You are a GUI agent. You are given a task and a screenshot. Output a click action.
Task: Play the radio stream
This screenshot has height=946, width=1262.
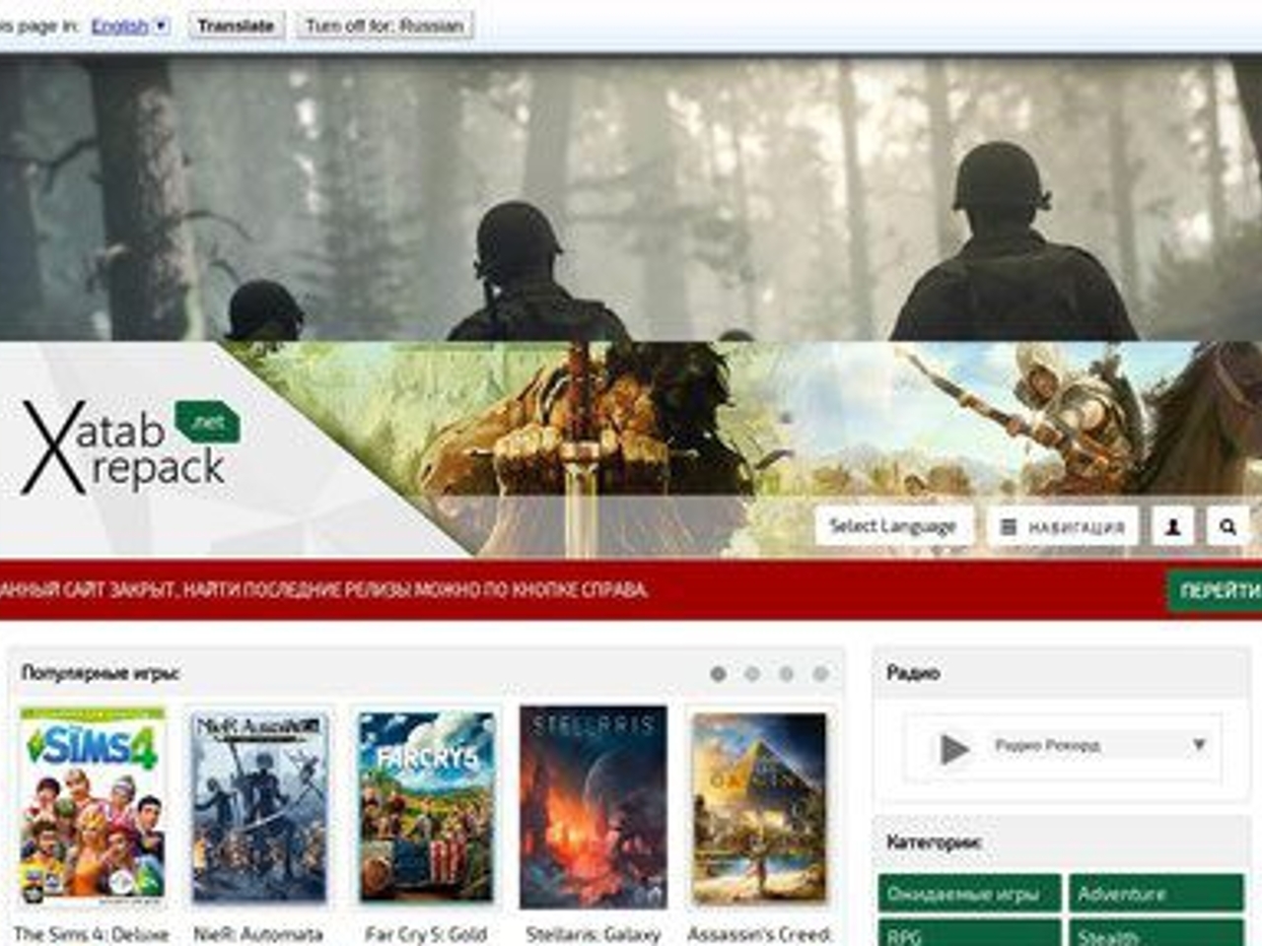click(953, 749)
